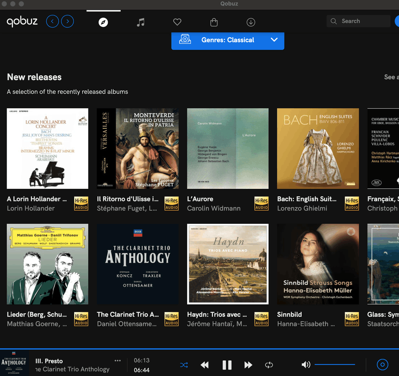Viewport: 399px width, 376px height.
Task: Open the Discover compass tab
Action: point(103,22)
